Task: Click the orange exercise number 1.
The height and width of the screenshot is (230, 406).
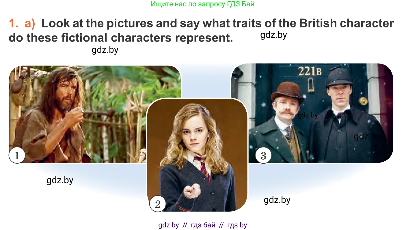Action: coord(14,23)
